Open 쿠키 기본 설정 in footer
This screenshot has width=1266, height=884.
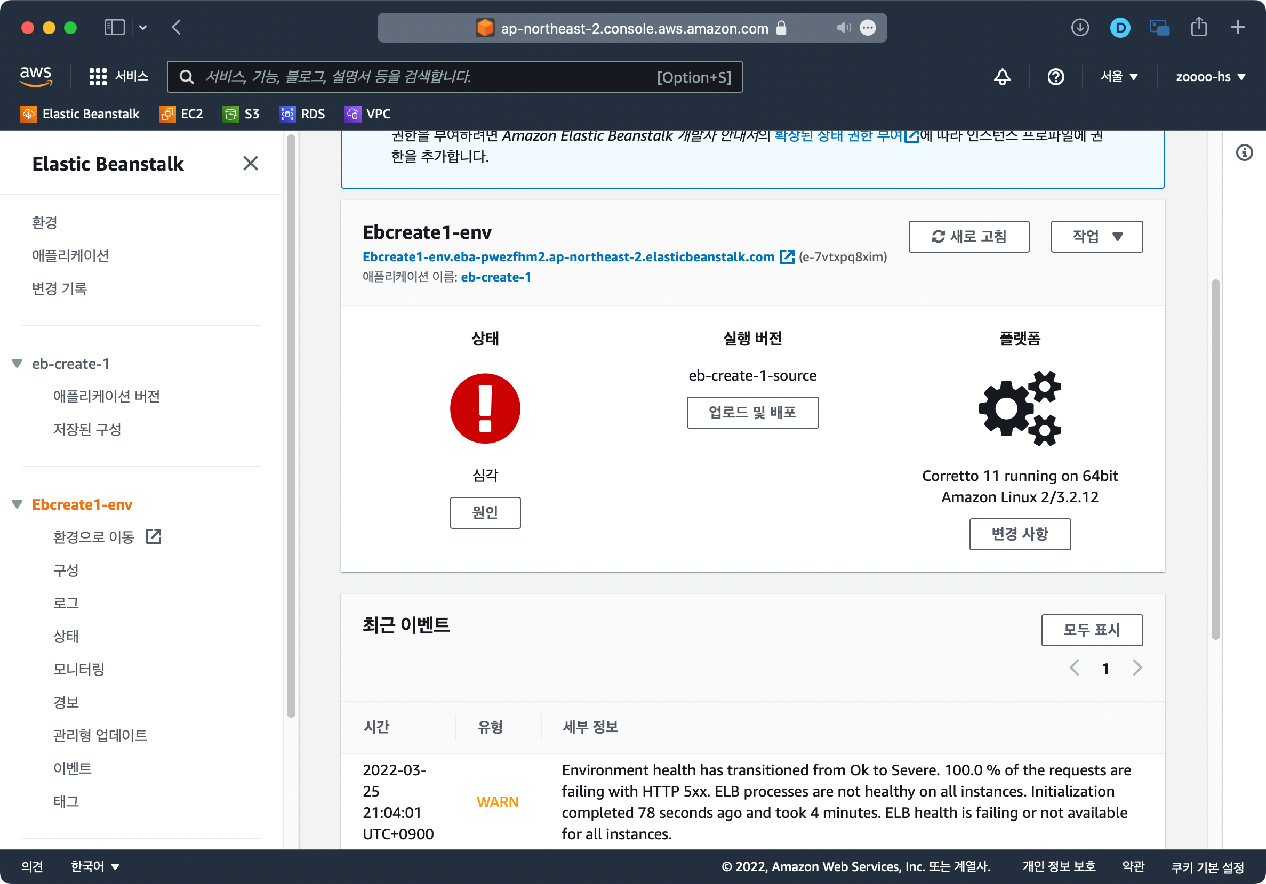click(1207, 867)
